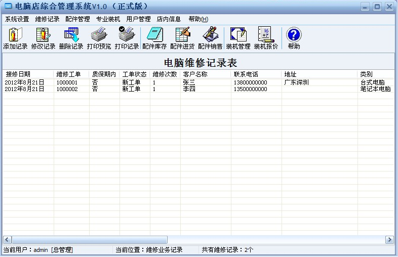
Task: Click the horizontal scrollbar left arrow
Action: pyautogui.click(x=7, y=239)
